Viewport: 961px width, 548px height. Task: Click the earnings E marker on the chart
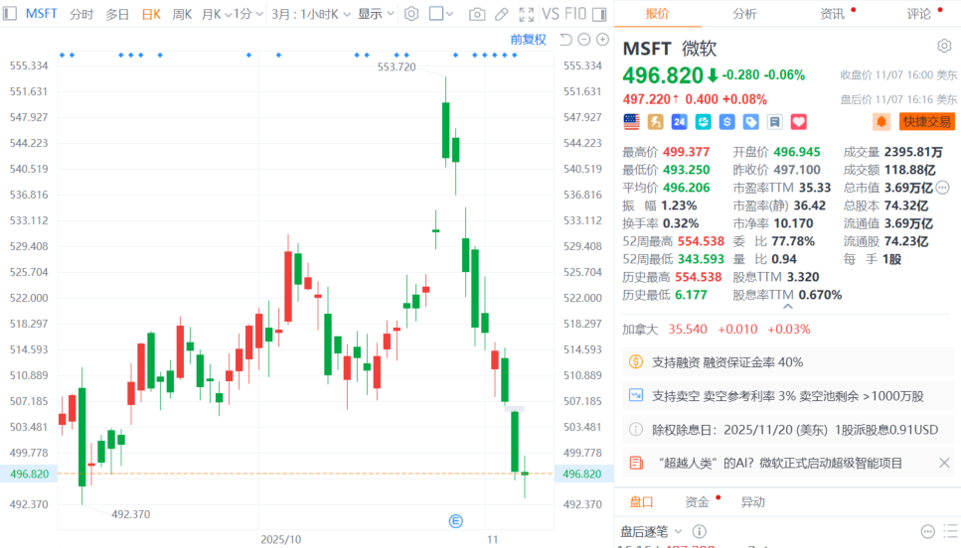[x=455, y=521]
